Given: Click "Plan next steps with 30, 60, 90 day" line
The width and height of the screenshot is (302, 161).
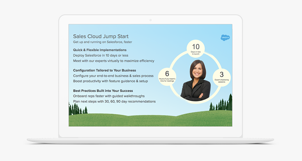Looking at the screenshot, I should (114, 101).
